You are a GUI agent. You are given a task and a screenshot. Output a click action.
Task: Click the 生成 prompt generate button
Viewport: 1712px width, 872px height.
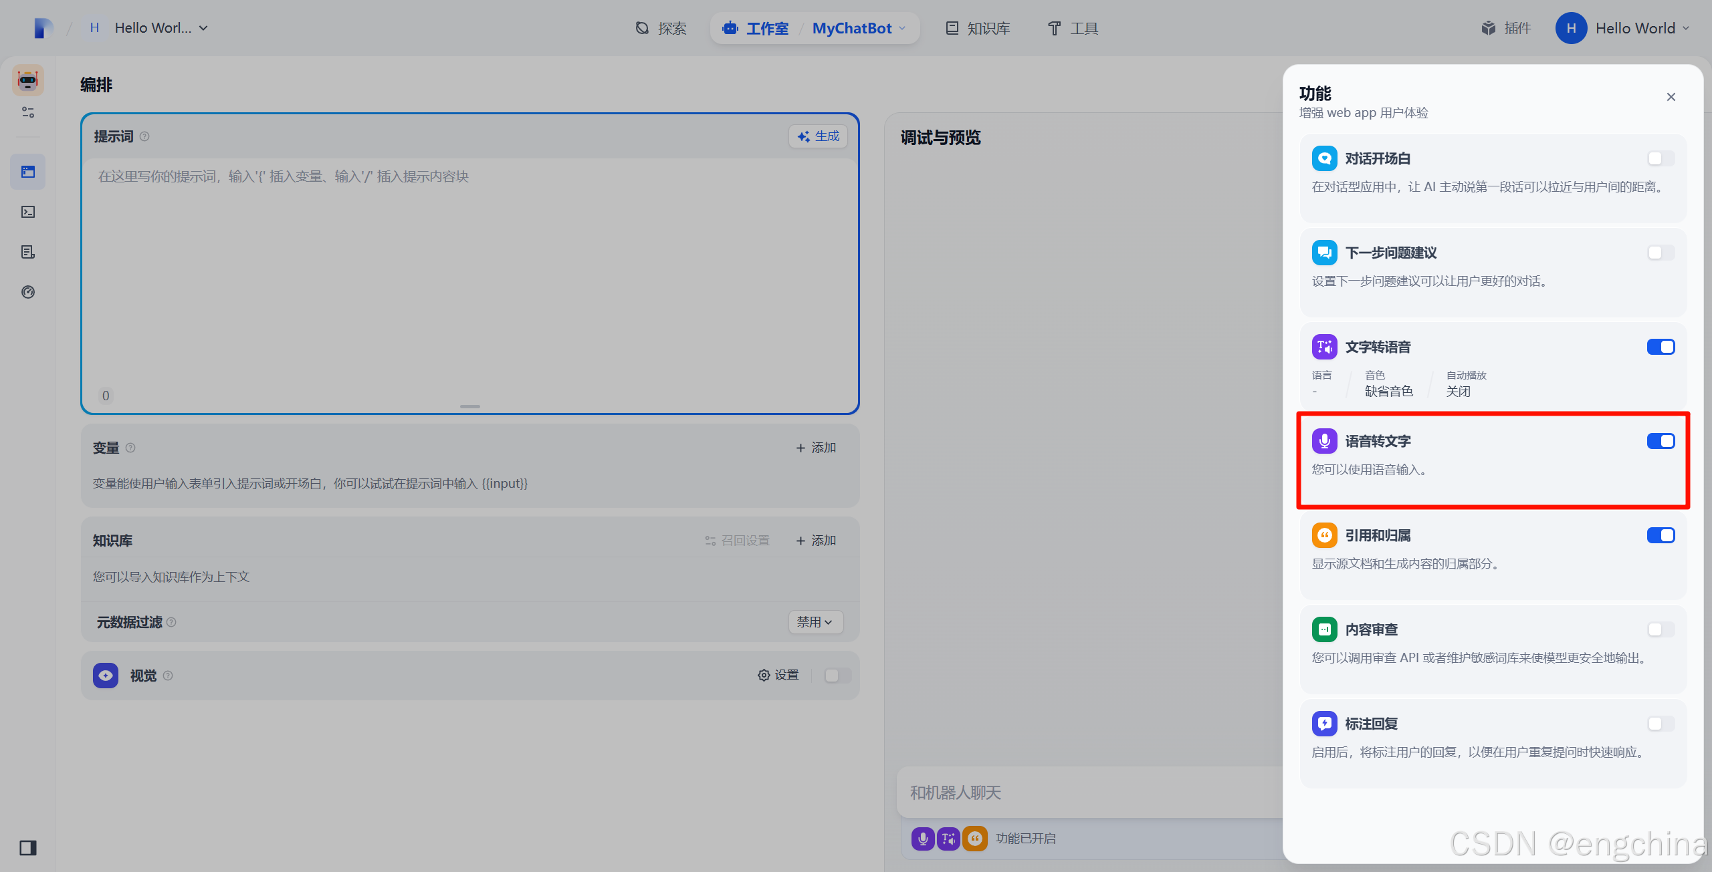pos(819,136)
